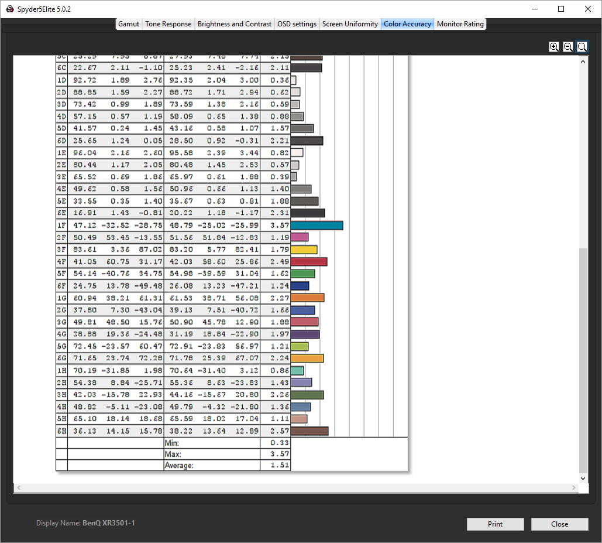Click the vertical scrollbar up arrow

click(x=583, y=62)
